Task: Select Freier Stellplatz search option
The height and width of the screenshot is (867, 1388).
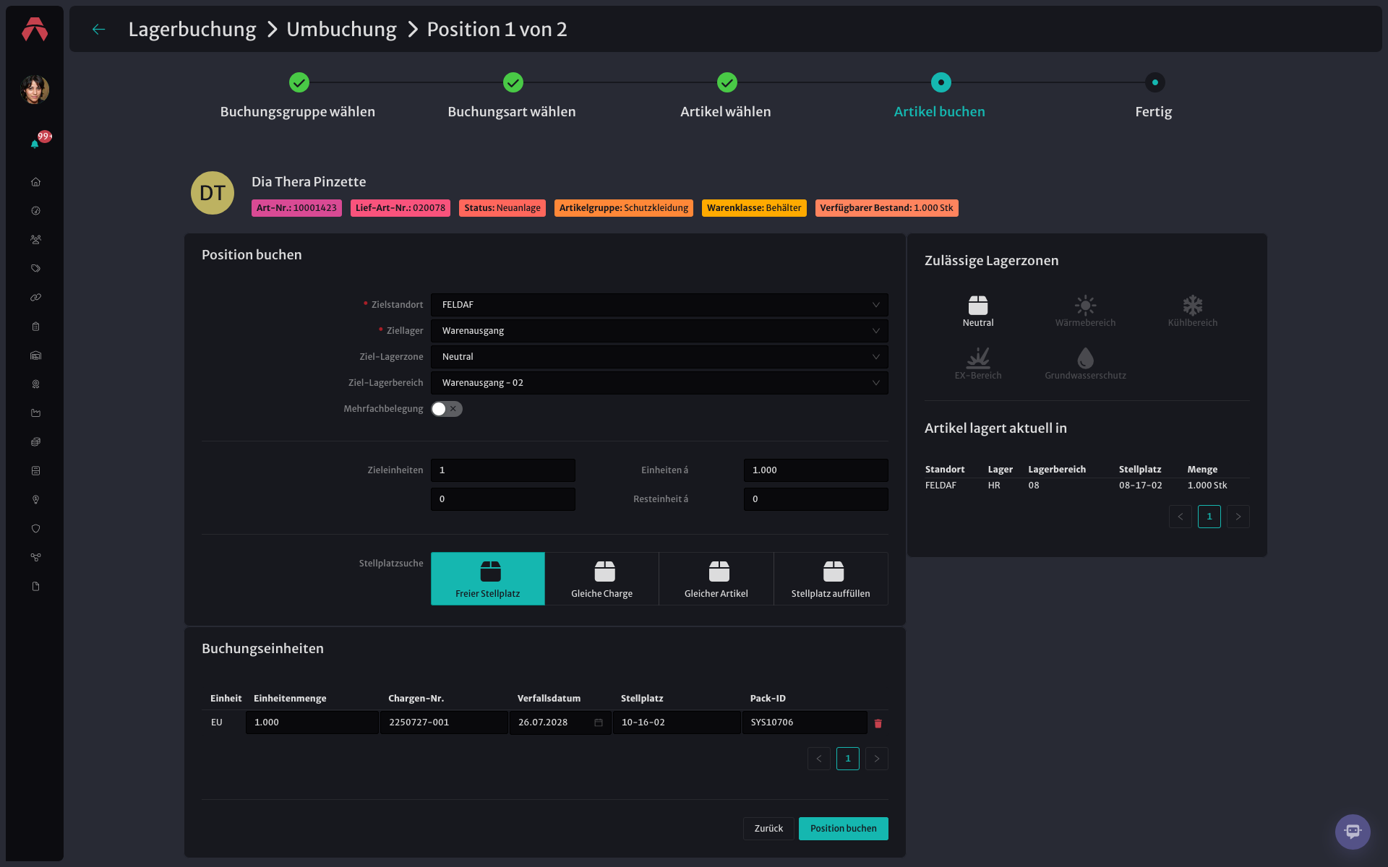Action: (x=488, y=579)
